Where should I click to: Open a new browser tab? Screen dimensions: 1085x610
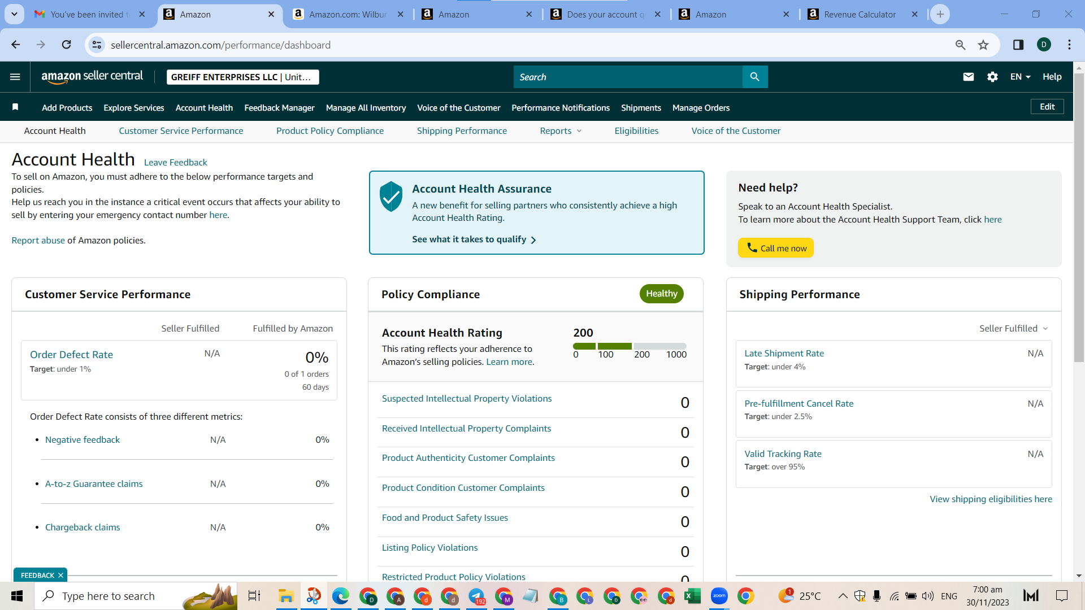[940, 14]
